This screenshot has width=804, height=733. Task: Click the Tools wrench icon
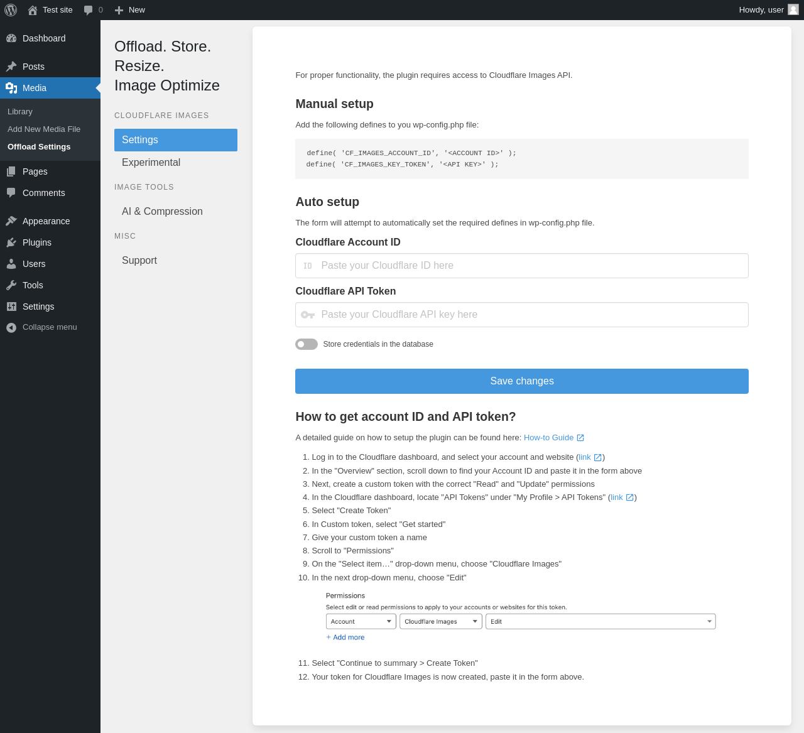[11, 285]
